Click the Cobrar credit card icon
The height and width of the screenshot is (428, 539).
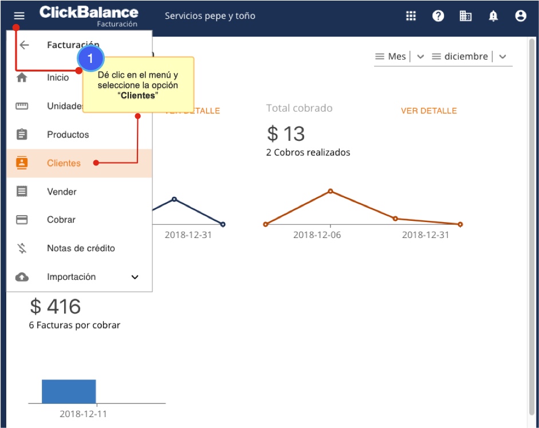click(22, 220)
